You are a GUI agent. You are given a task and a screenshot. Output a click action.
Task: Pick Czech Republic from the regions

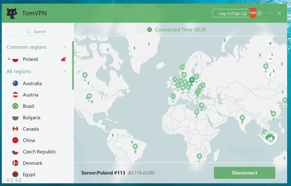tap(39, 152)
